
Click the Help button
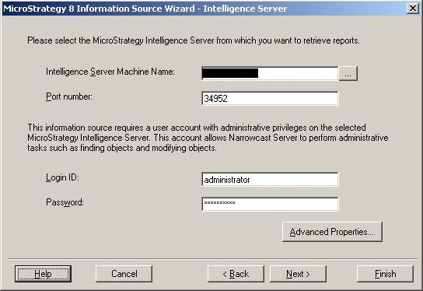[43, 274]
